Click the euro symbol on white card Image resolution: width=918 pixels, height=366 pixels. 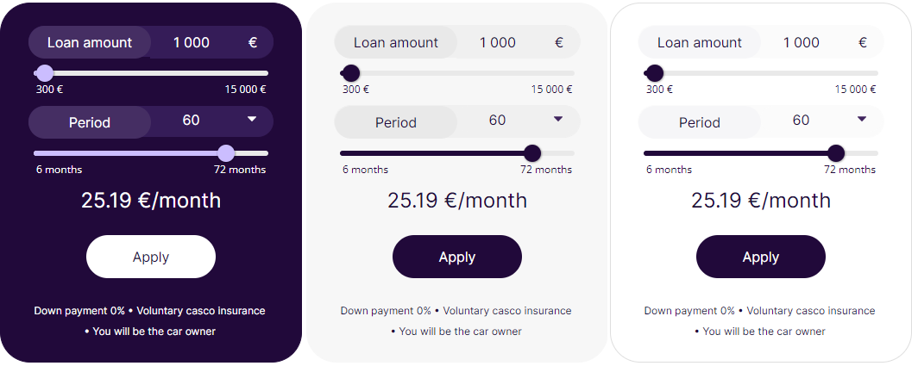click(x=863, y=42)
